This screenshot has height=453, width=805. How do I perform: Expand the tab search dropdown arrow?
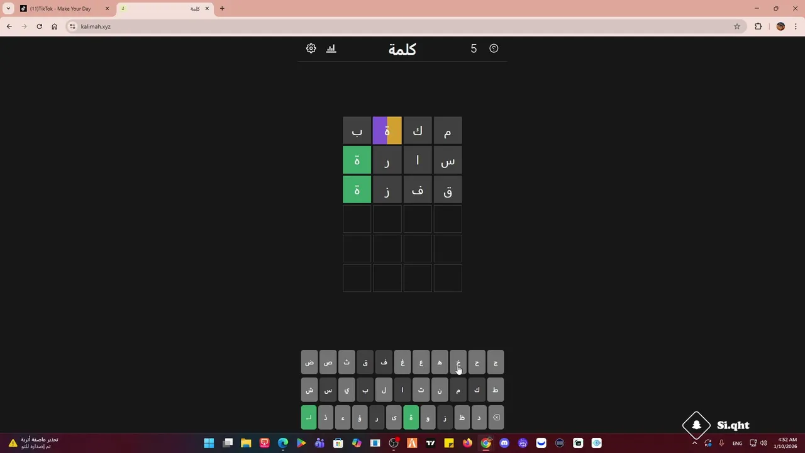click(8, 9)
